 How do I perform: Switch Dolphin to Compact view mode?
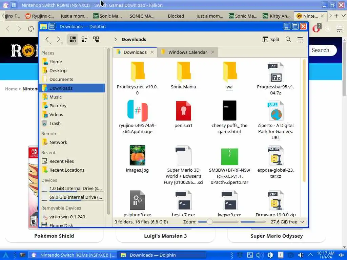(x=84, y=39)
